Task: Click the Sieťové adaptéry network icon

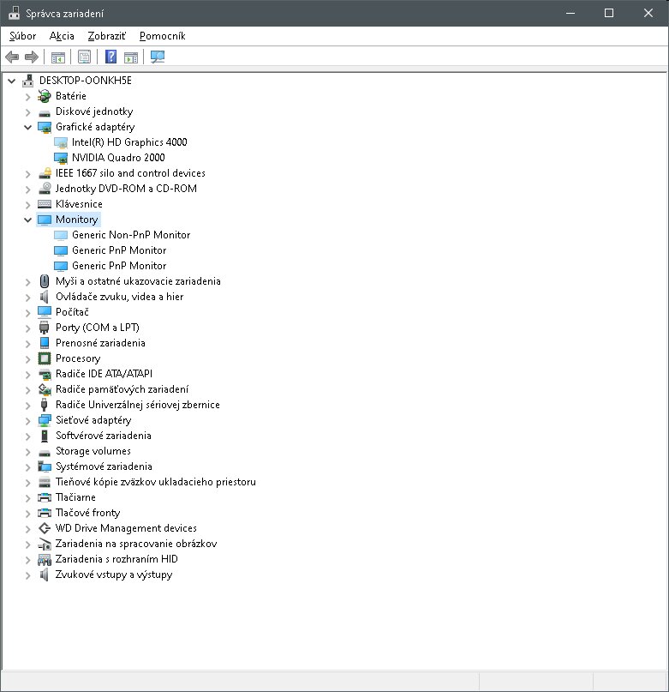Action: pyautogui.click(x=44, y=420)
